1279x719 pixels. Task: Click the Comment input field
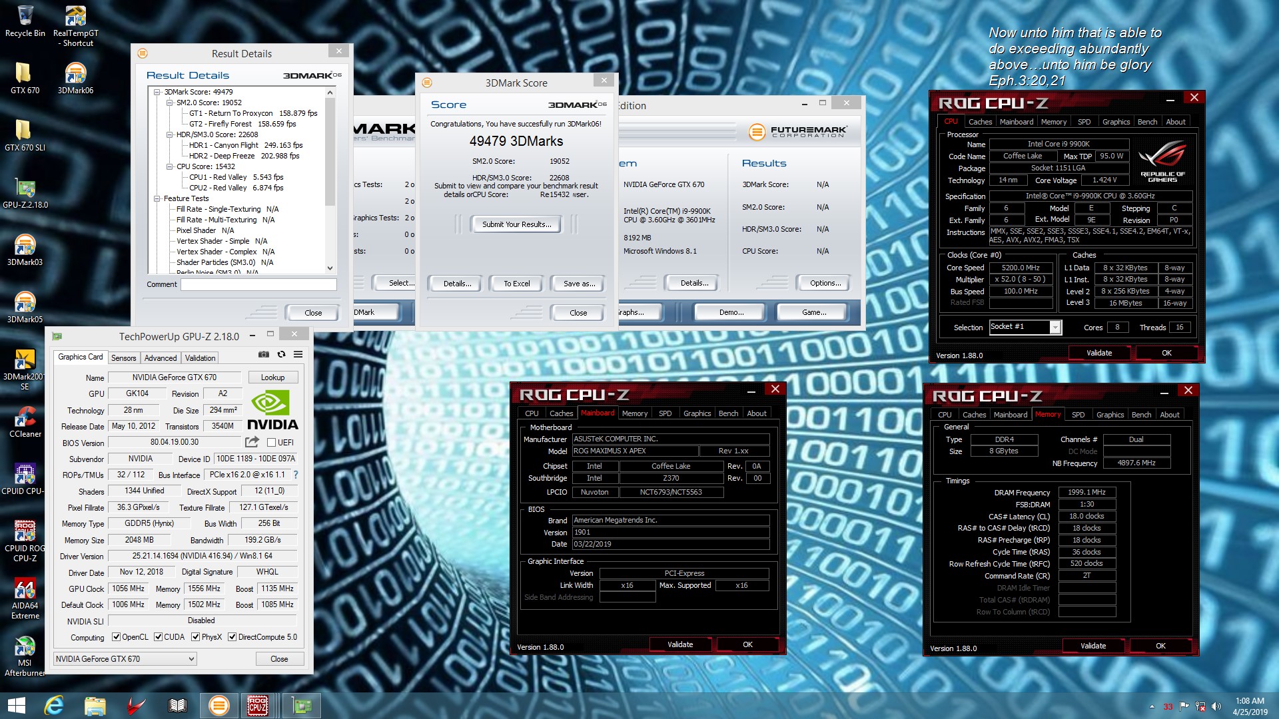(x=258, y=284)
